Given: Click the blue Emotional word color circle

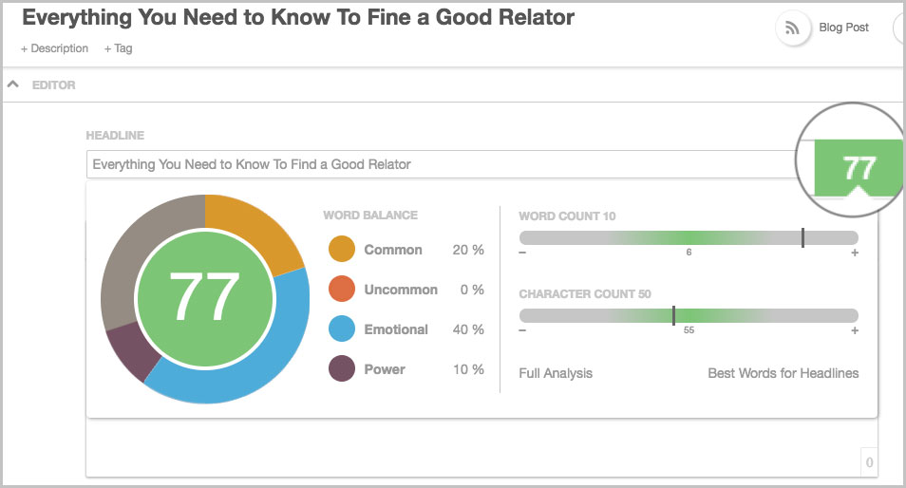Looking at the screenshot, I should [342, 329].
